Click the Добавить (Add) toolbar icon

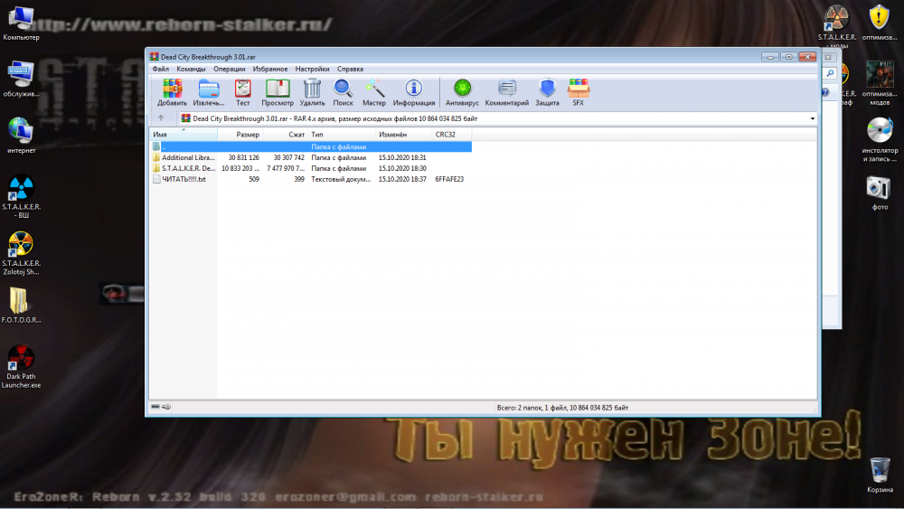(x=172, y=92)
